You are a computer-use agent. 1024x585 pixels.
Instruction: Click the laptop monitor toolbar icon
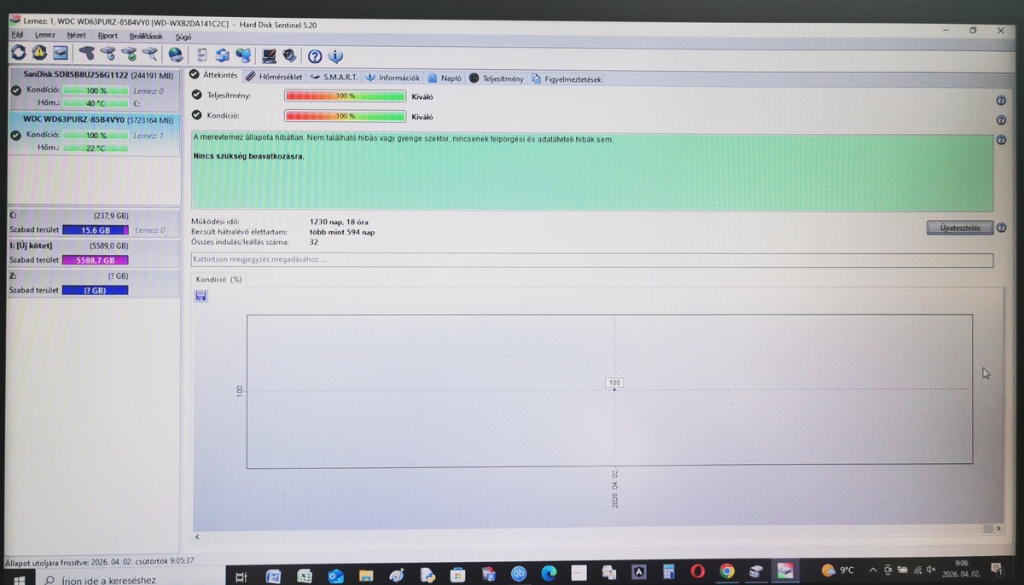(x=270, y=55)
